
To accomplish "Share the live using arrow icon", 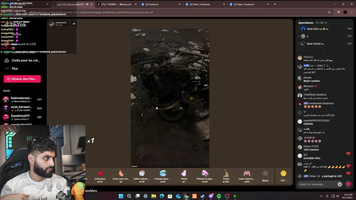I will tap(74, 24).
